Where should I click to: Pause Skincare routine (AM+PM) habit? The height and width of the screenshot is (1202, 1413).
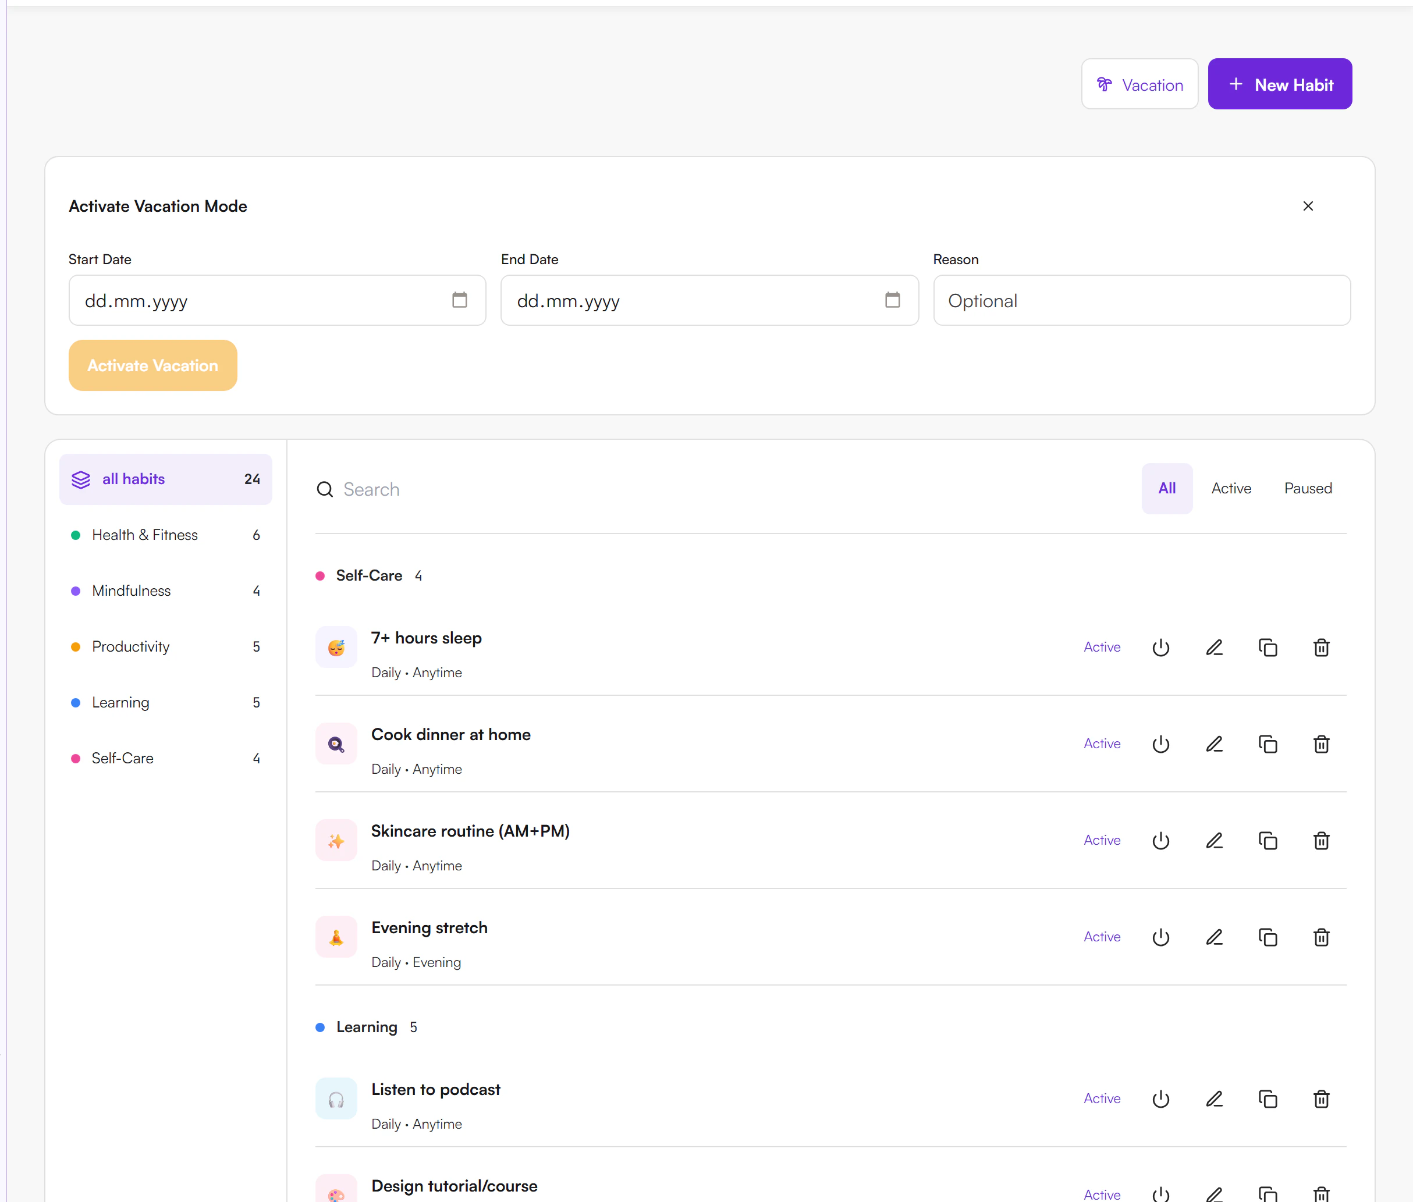point(1161,841)
